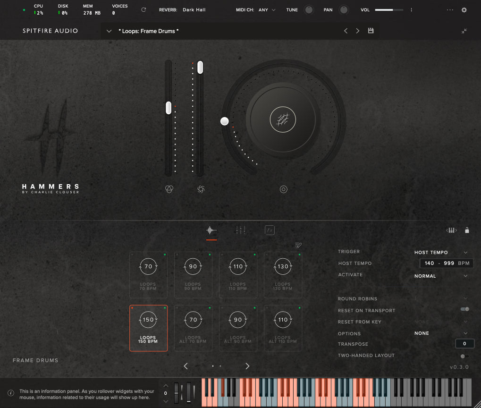This screenshot has height=408, width=481.
Task: Expand the Activate Normal dropdown
Action: coord(441,276)
